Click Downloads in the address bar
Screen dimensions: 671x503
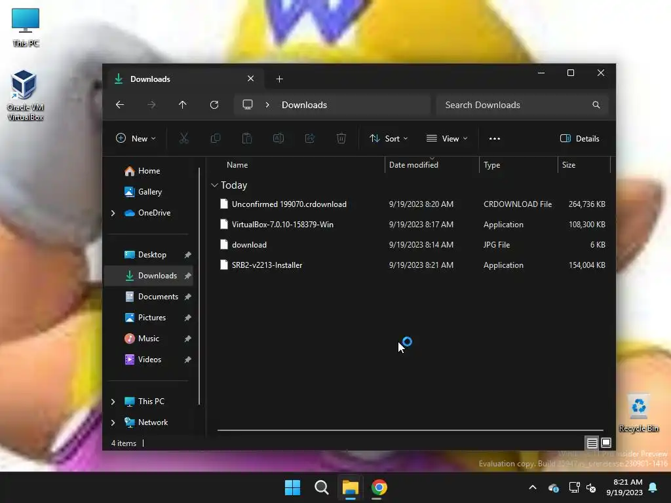click(x=304, y=105)
